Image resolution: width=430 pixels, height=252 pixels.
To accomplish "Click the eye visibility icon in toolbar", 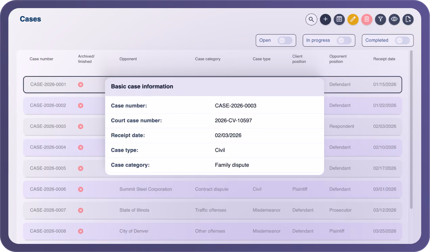I will point(394,19).
